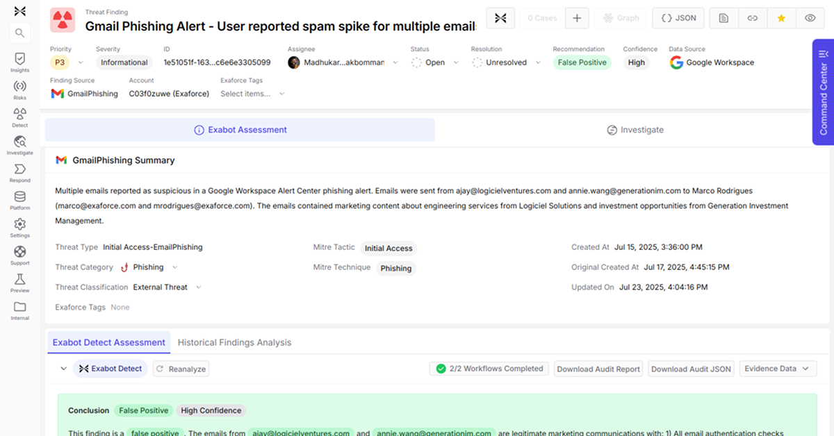Click Download Audit Report
The image size is (834, 436).
598,369
